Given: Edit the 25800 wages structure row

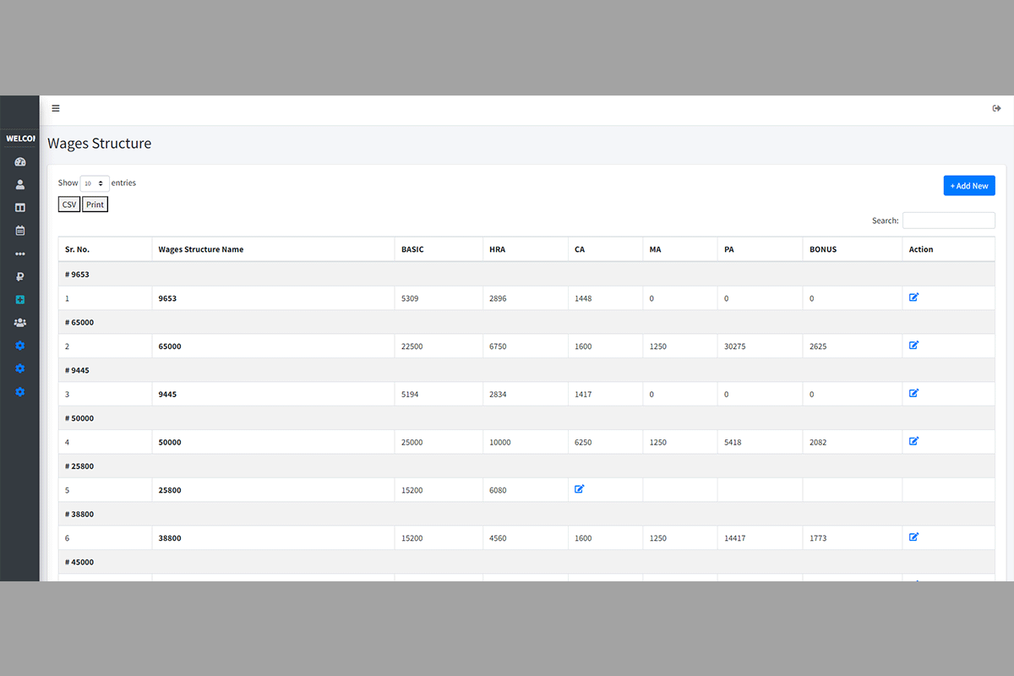Looking at the screenshot, I should 579,489.
